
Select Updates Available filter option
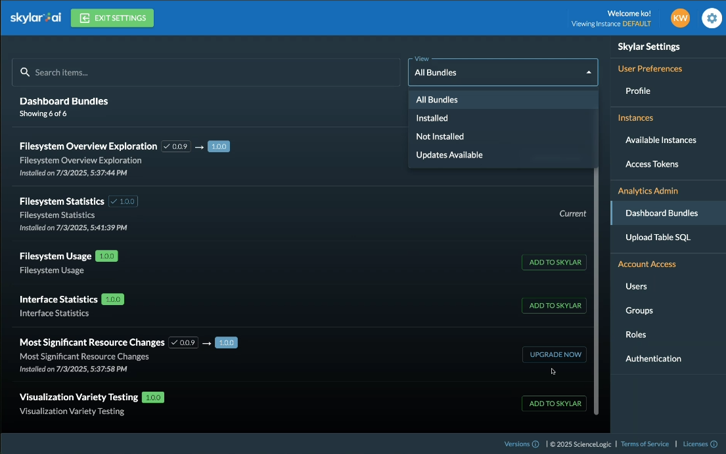(503, 155)
